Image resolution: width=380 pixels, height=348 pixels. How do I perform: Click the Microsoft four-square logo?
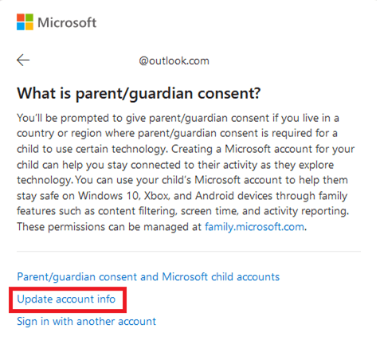point(25,22)
